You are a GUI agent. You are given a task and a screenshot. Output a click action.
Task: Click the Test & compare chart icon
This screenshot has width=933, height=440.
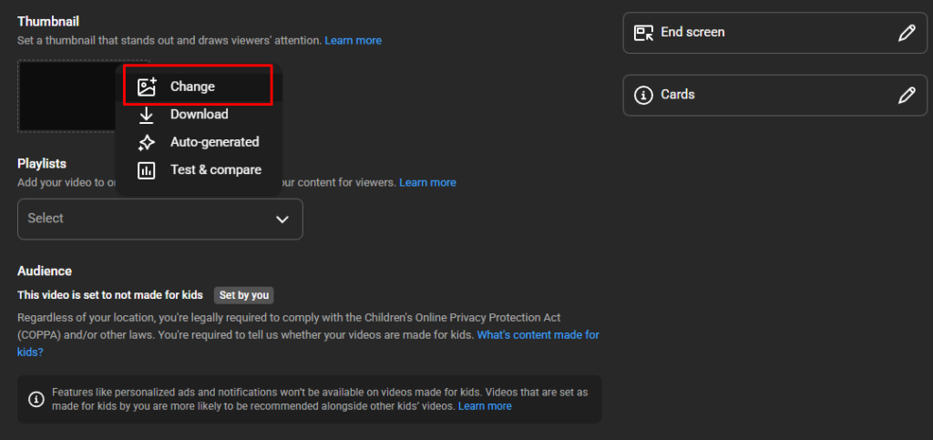coord(147,170)
